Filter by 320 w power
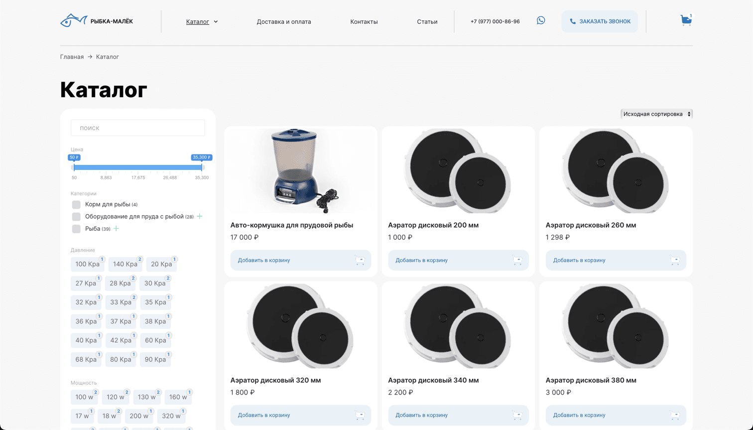This screenshot has height=430, width=753. 171,416
